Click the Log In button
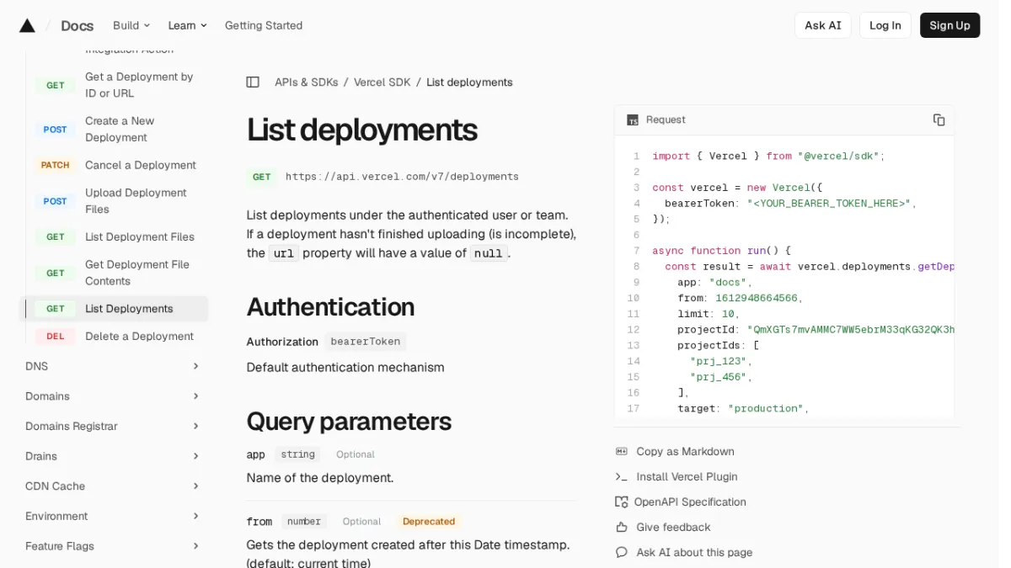 click(x=885, y=25)
